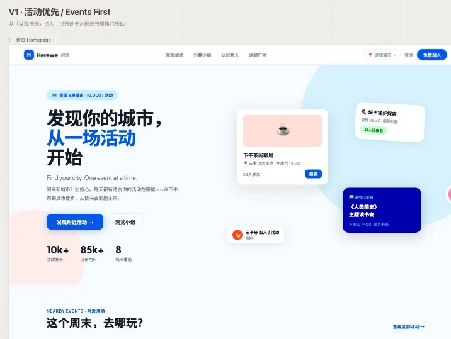Open the 选择城市 dropdown
Screen dimensions: 451x339
point(383,55)
